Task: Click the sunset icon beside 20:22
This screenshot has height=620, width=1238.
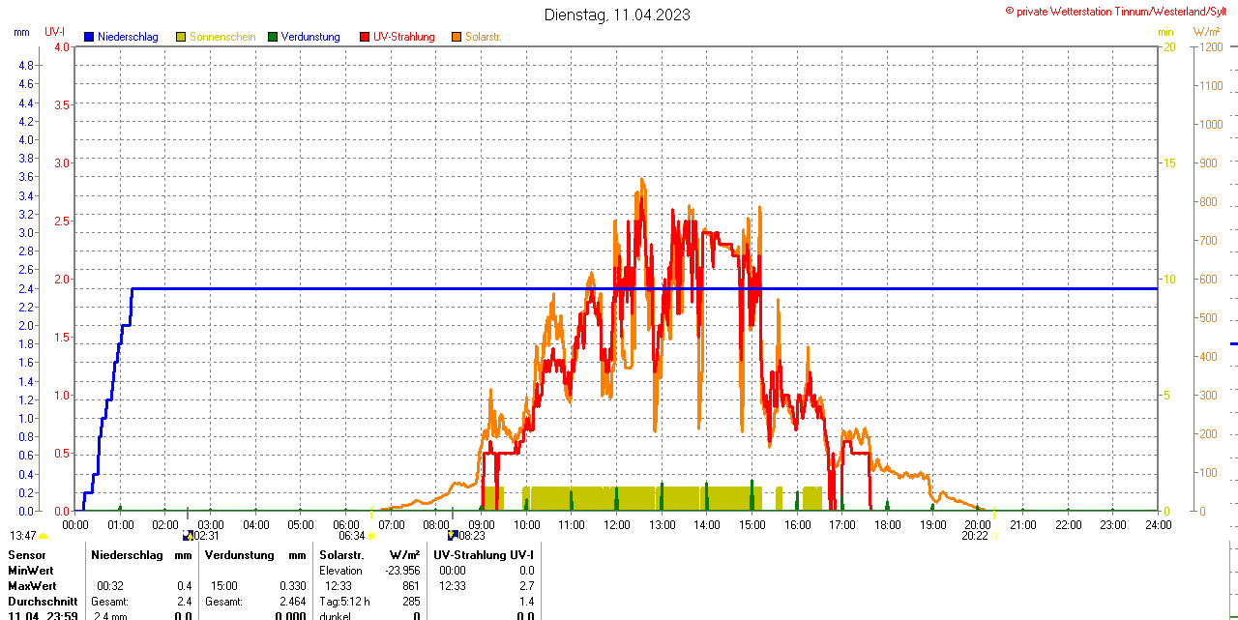Action: click(x=994, y=536)
